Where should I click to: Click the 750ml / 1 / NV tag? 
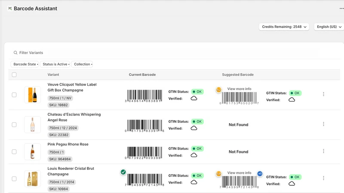click(60, 98)
